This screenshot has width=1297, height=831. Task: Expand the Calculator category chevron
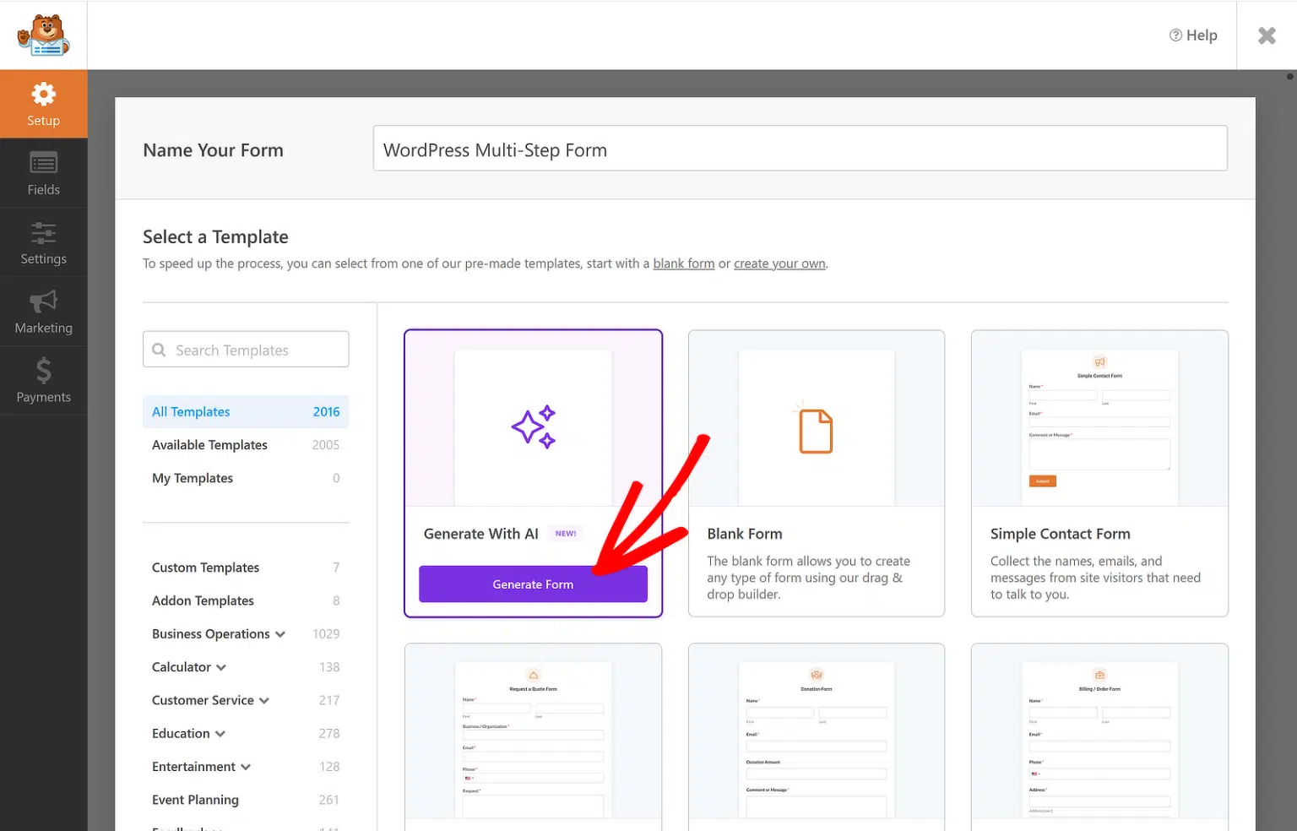[221, 667]
